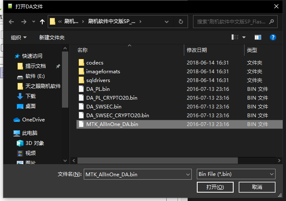Click the 打开 button
This screenshot has width=286, height=201.
tap(214, 187)
